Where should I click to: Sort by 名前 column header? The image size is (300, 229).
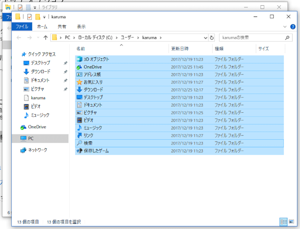coord(121,49)
